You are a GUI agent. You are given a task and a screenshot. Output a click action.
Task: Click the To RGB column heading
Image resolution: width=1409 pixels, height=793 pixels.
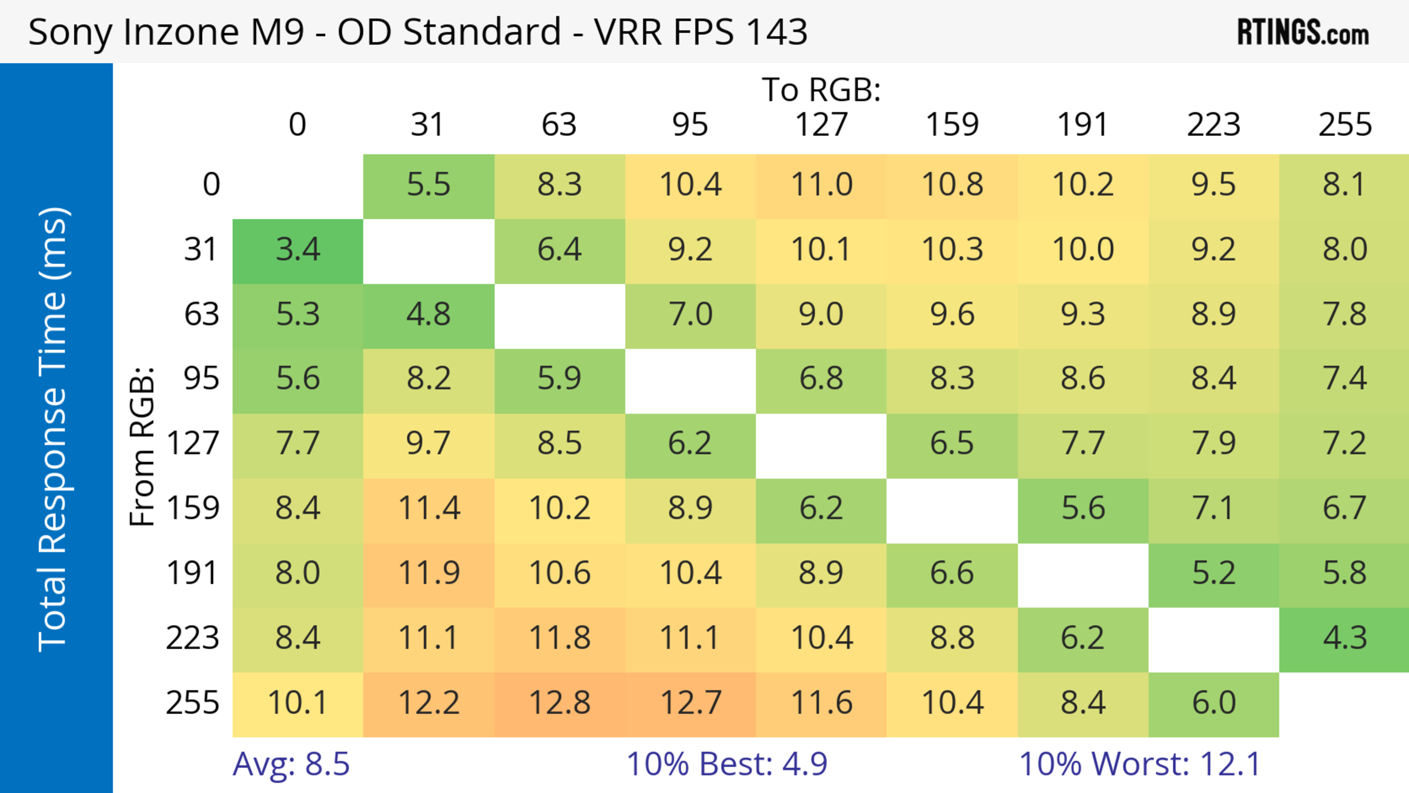(x=821, y=89)
